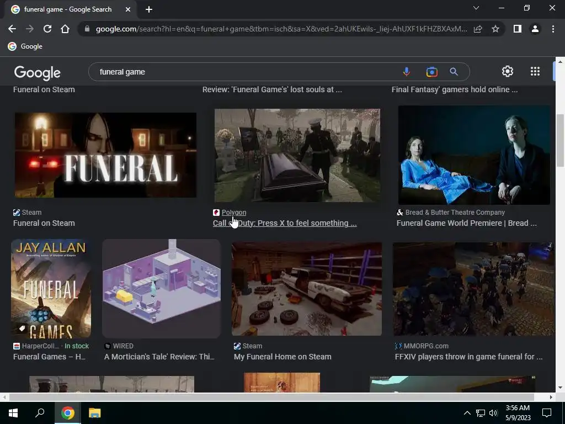Bookmark this page with the star icon
Screen dimensions: 565x424
495,29
